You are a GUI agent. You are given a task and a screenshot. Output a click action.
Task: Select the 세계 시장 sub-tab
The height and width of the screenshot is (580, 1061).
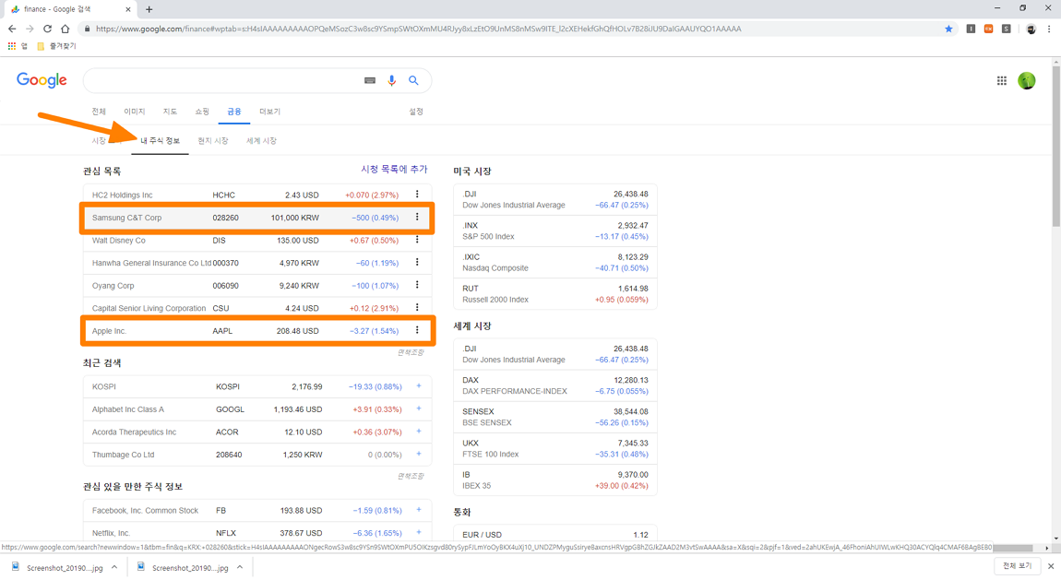[x=261, y=140]
